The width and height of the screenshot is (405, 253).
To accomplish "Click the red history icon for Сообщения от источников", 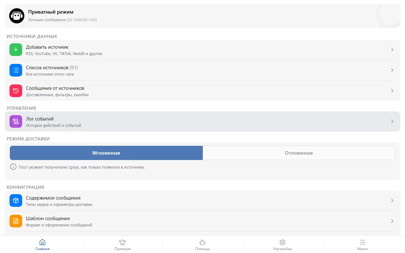I will tap(16, 91).
